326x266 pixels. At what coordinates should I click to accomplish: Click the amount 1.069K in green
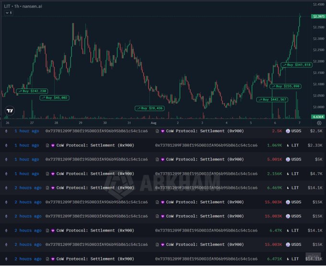click(x=274, y=145)
